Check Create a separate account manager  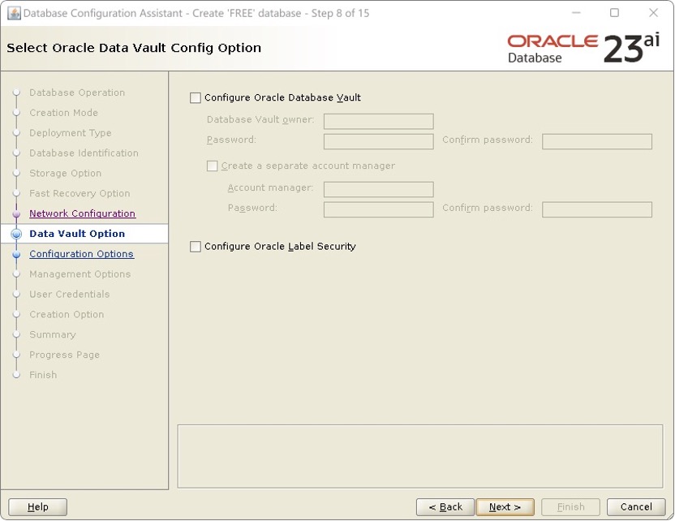point(212,166)
